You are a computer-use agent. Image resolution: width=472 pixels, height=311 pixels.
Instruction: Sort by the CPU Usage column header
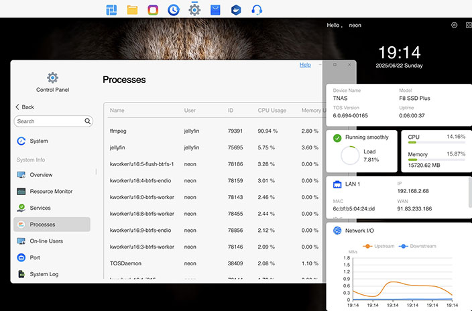[x=272, y=110]
